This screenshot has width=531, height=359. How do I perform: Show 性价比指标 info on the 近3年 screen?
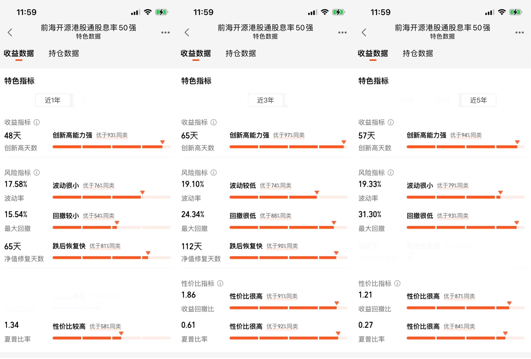(x=220, y=283)
